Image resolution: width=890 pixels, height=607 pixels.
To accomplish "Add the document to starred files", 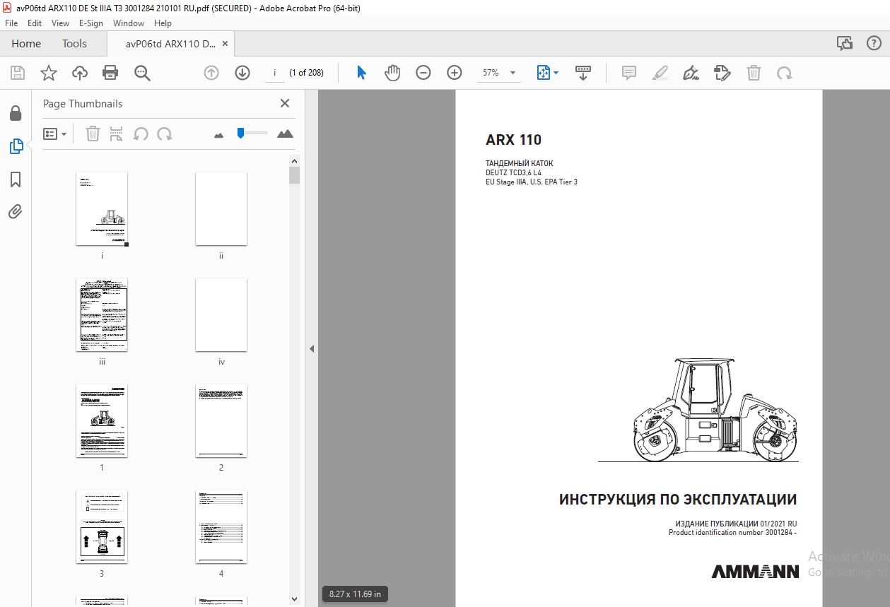I will point(48,73).
